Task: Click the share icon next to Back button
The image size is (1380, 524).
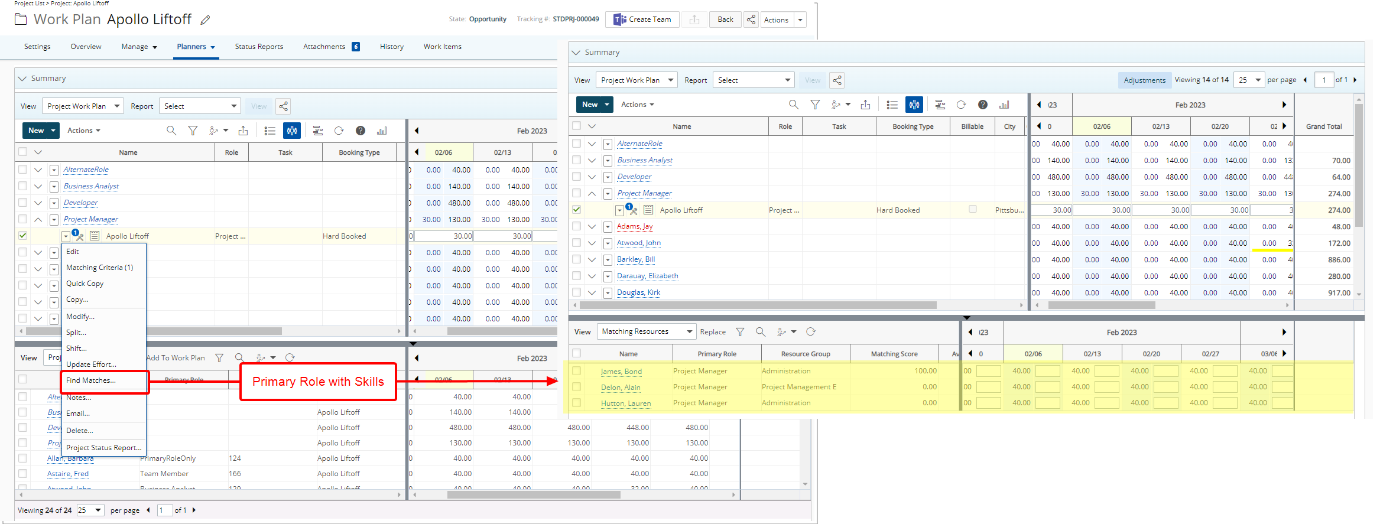Action: click(751, 19)
